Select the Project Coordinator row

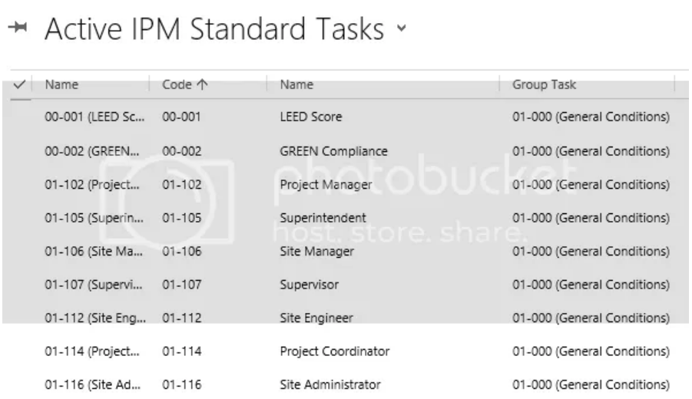coord(346,351)
